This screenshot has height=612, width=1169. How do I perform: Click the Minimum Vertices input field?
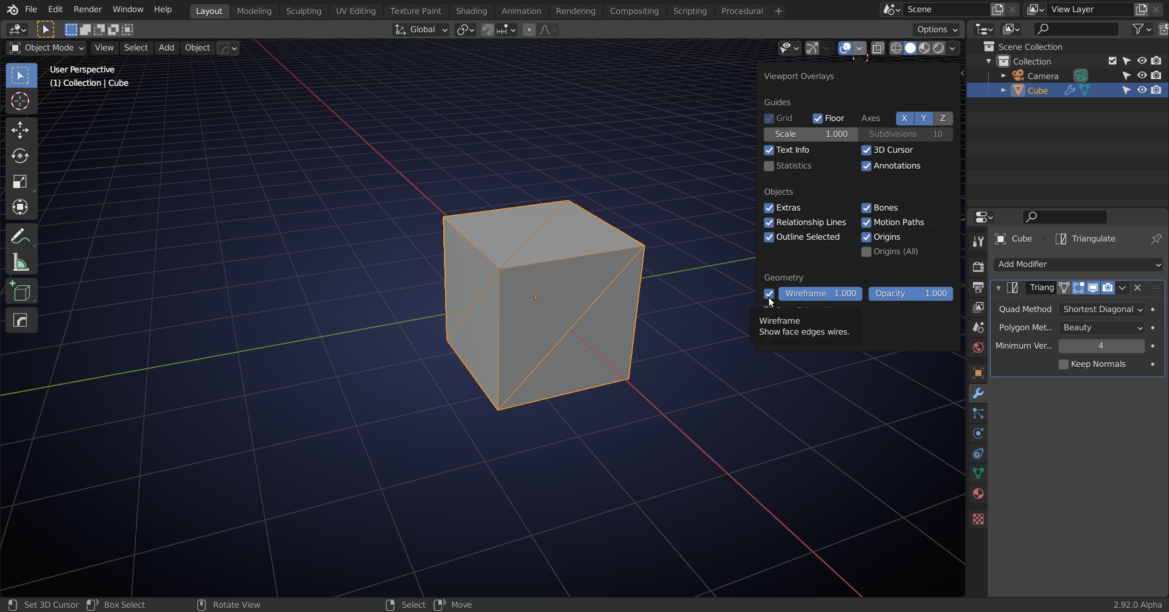[x=1101, y=346]
